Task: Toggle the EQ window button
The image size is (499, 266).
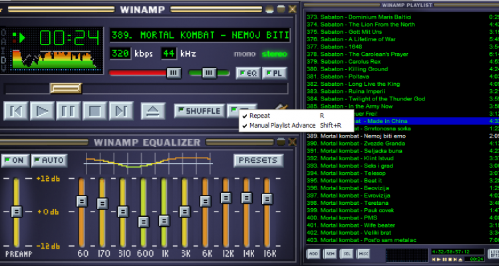Action: 248,73
